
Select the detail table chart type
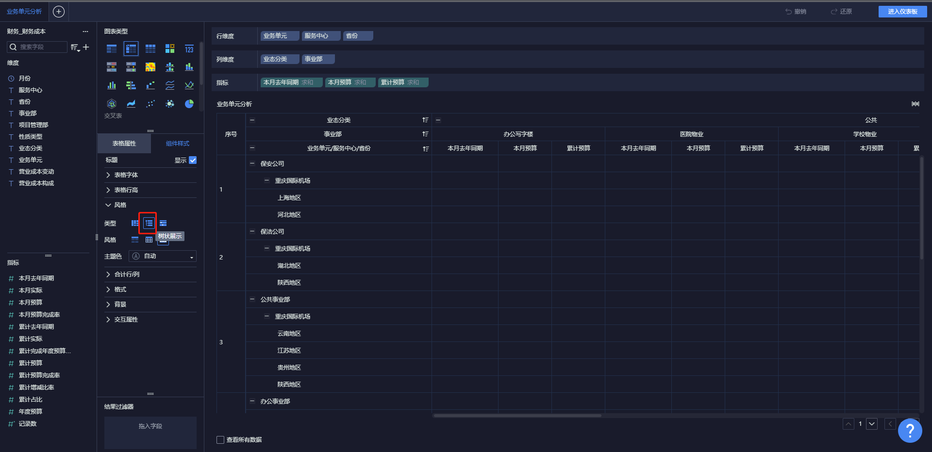(112, 48)
